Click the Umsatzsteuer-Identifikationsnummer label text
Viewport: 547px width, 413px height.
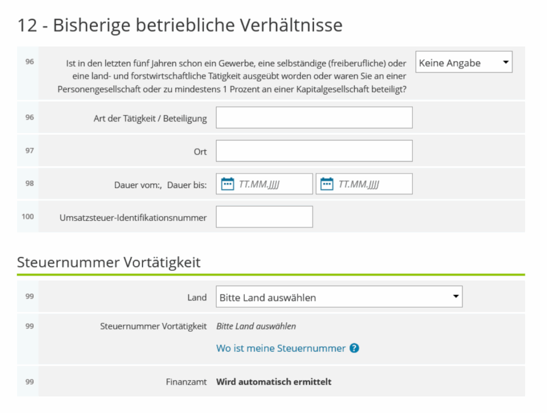click(x=133, y=217)
